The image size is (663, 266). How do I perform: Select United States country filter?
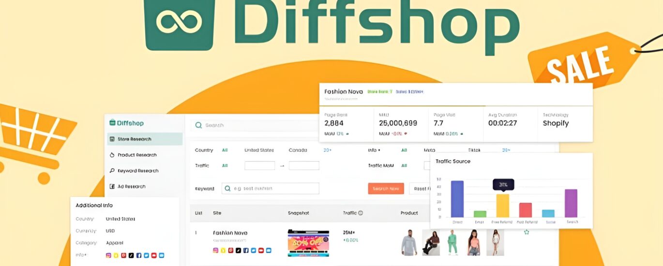259,150
